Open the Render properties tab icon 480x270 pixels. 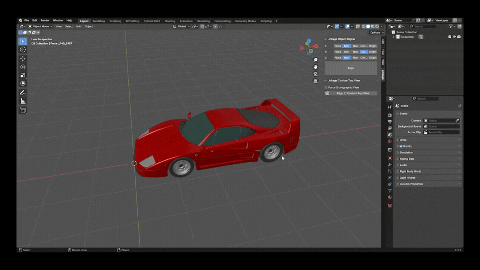390,115
